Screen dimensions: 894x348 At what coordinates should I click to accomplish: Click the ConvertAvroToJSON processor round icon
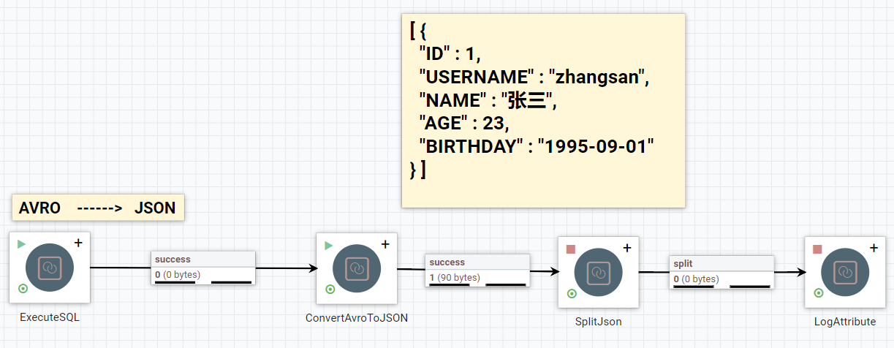[x=357, y=268]
